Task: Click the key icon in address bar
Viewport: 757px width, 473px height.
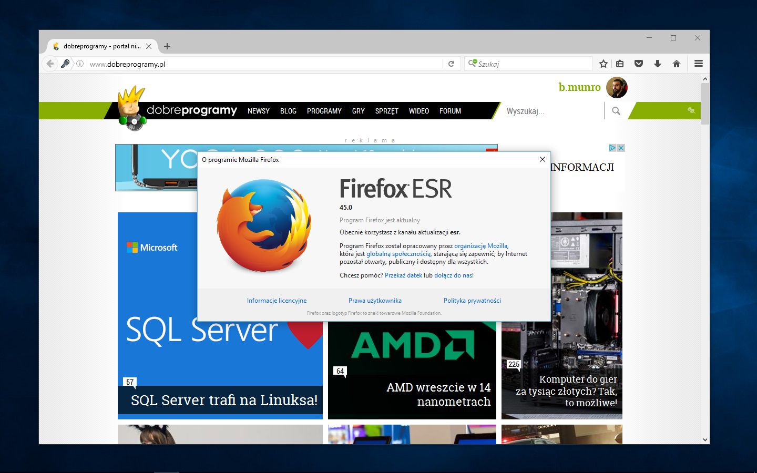Action: pos(65,64)
